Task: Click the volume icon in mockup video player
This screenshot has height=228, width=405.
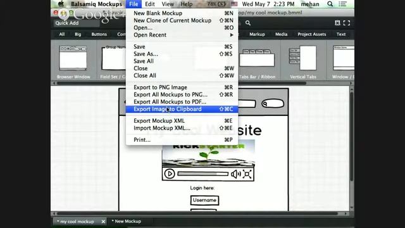Action: 235,174
